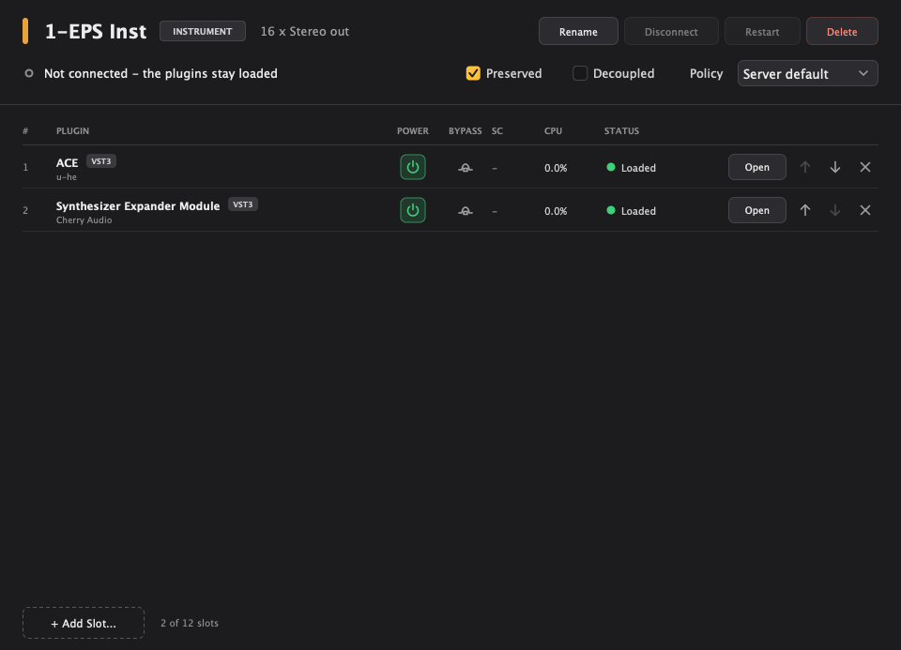Select the Synthesizer Expander Module name
Image resolution: width=901 pixels, height=650 pixels.
tap(138, 205)
